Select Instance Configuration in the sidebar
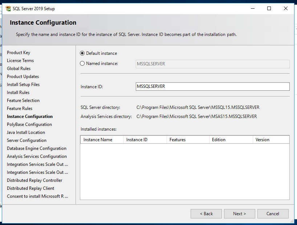Viewport: 297px width, 225px height. point(30,116)
